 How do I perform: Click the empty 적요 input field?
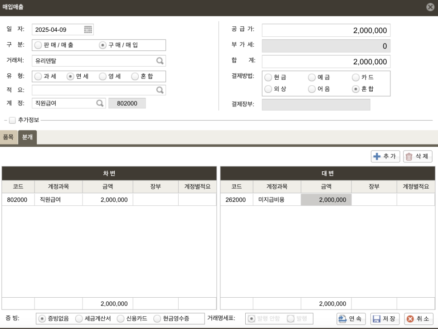(x=98, y=90)
